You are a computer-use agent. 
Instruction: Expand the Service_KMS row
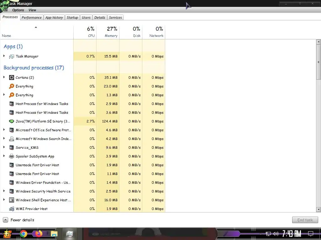4,147
